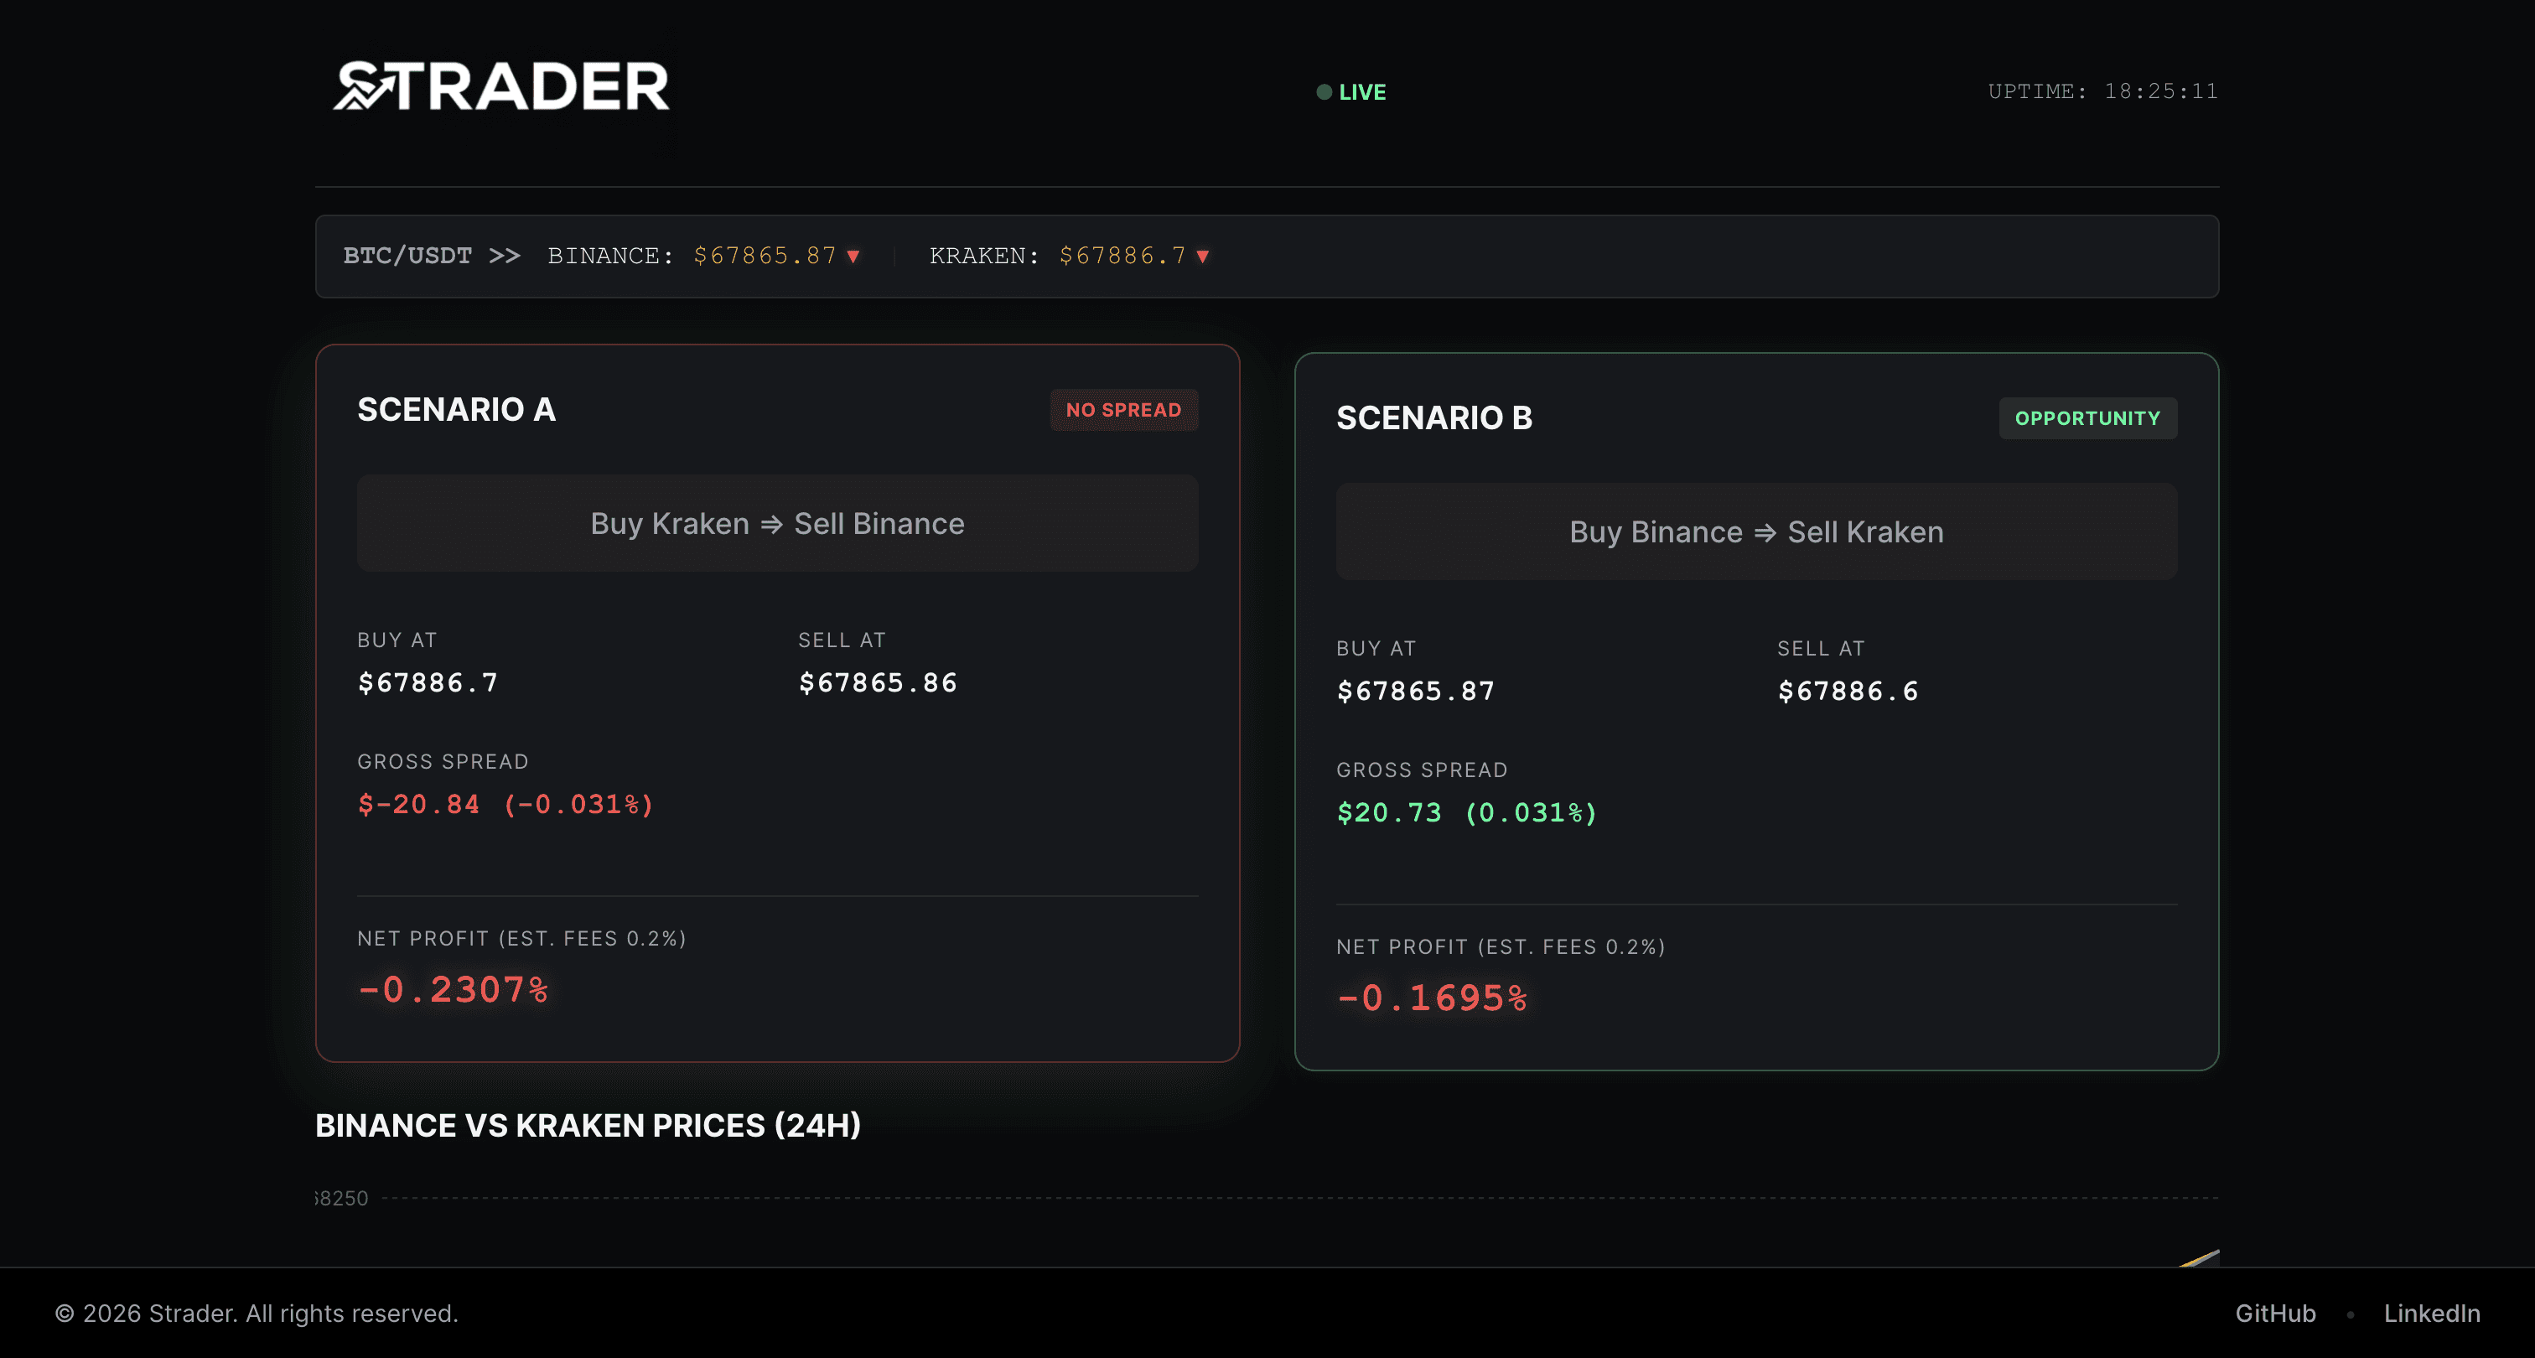Click the BTC/USDT pair label
The height and width of the screenshot is (1358, 2535).
click(x=407, y=256)
